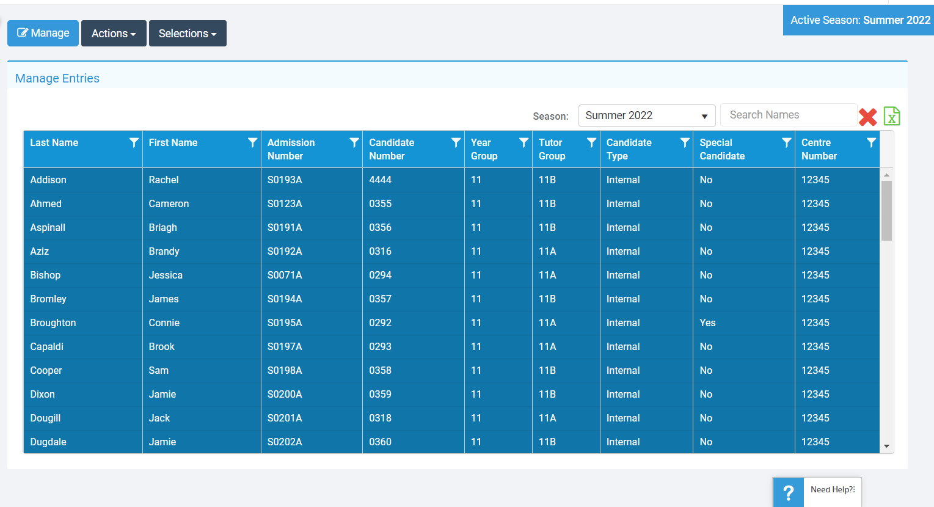Open the Selections dropdown menu
The width and height of the screenshot is (934, 507).
point(188,34)
